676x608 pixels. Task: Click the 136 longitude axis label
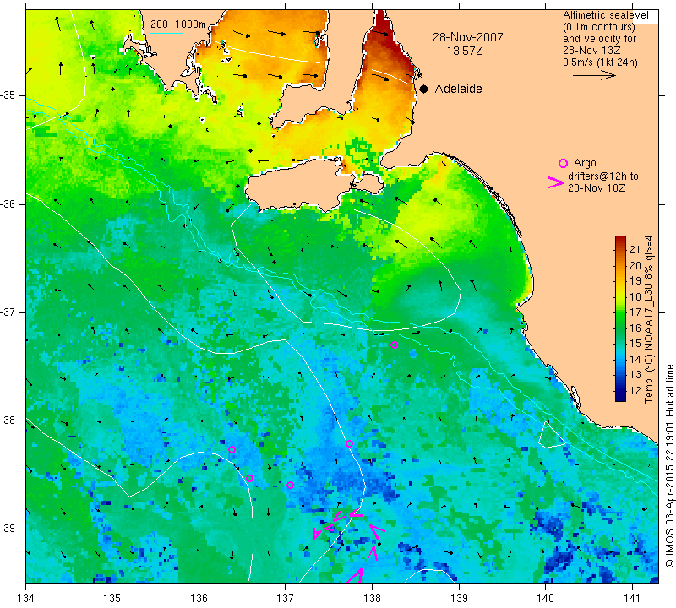[x=199, y=599]
